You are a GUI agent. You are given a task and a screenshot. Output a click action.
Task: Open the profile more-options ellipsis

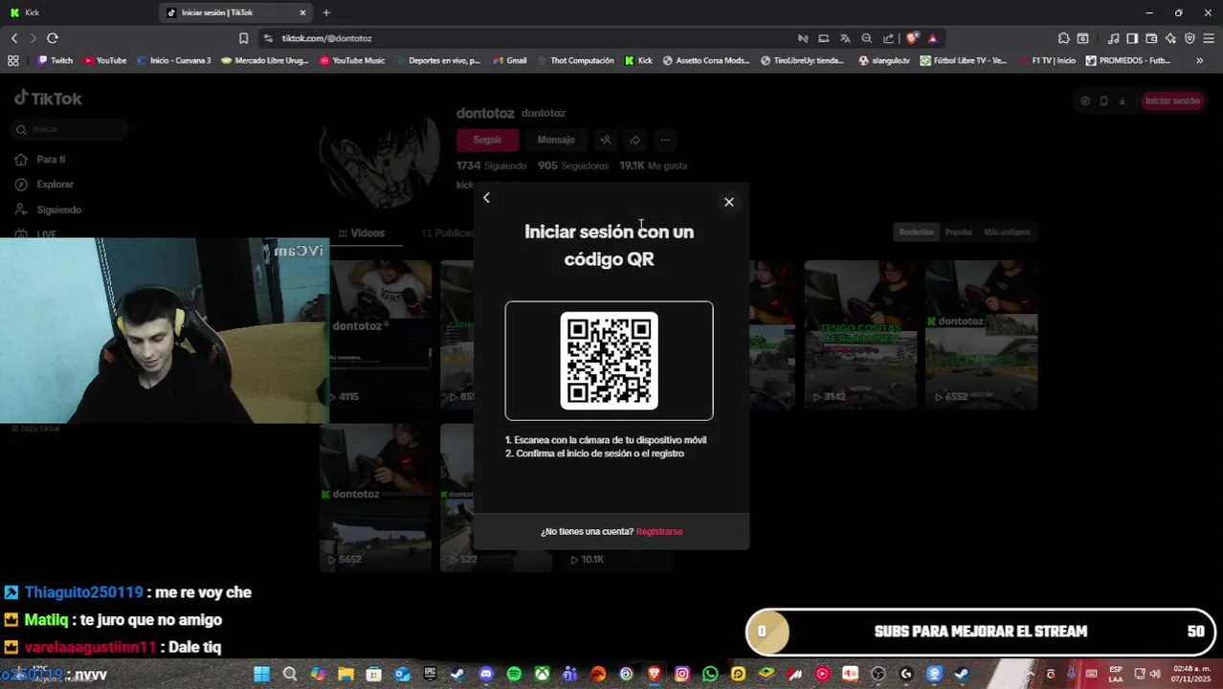[665, 140]
